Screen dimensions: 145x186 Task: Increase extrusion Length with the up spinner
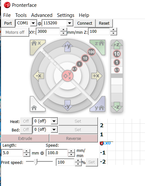coord(27,151)
